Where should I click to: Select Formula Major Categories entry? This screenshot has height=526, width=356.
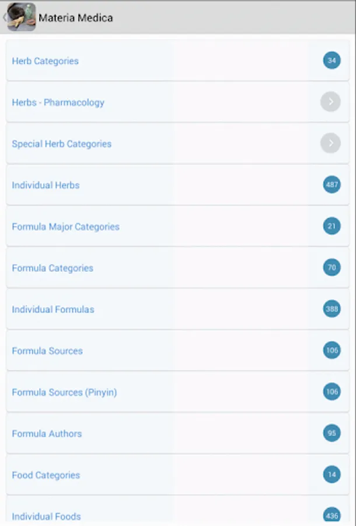coord(65,227)
